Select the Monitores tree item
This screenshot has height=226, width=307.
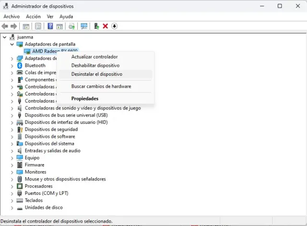pyautogui.click(x=35, y=172)
